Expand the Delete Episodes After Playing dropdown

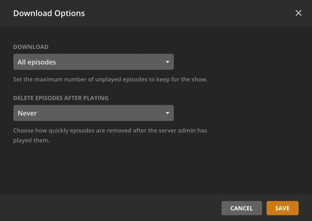93,113
